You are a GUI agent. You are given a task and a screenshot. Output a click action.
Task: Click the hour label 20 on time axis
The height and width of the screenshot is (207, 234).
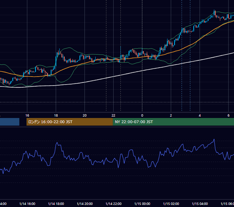[x=85, y=116]
